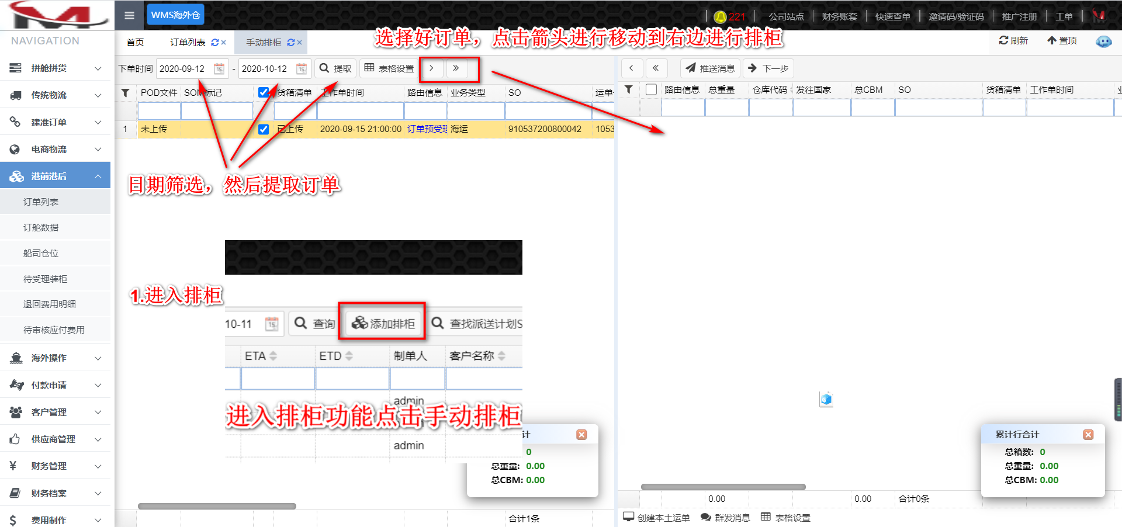Expand the 海外操作 sidebar section
The width and height of the screenshot is (1122, 527).
click(56, 358)
